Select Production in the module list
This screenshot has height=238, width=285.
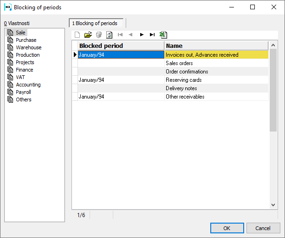28,55
